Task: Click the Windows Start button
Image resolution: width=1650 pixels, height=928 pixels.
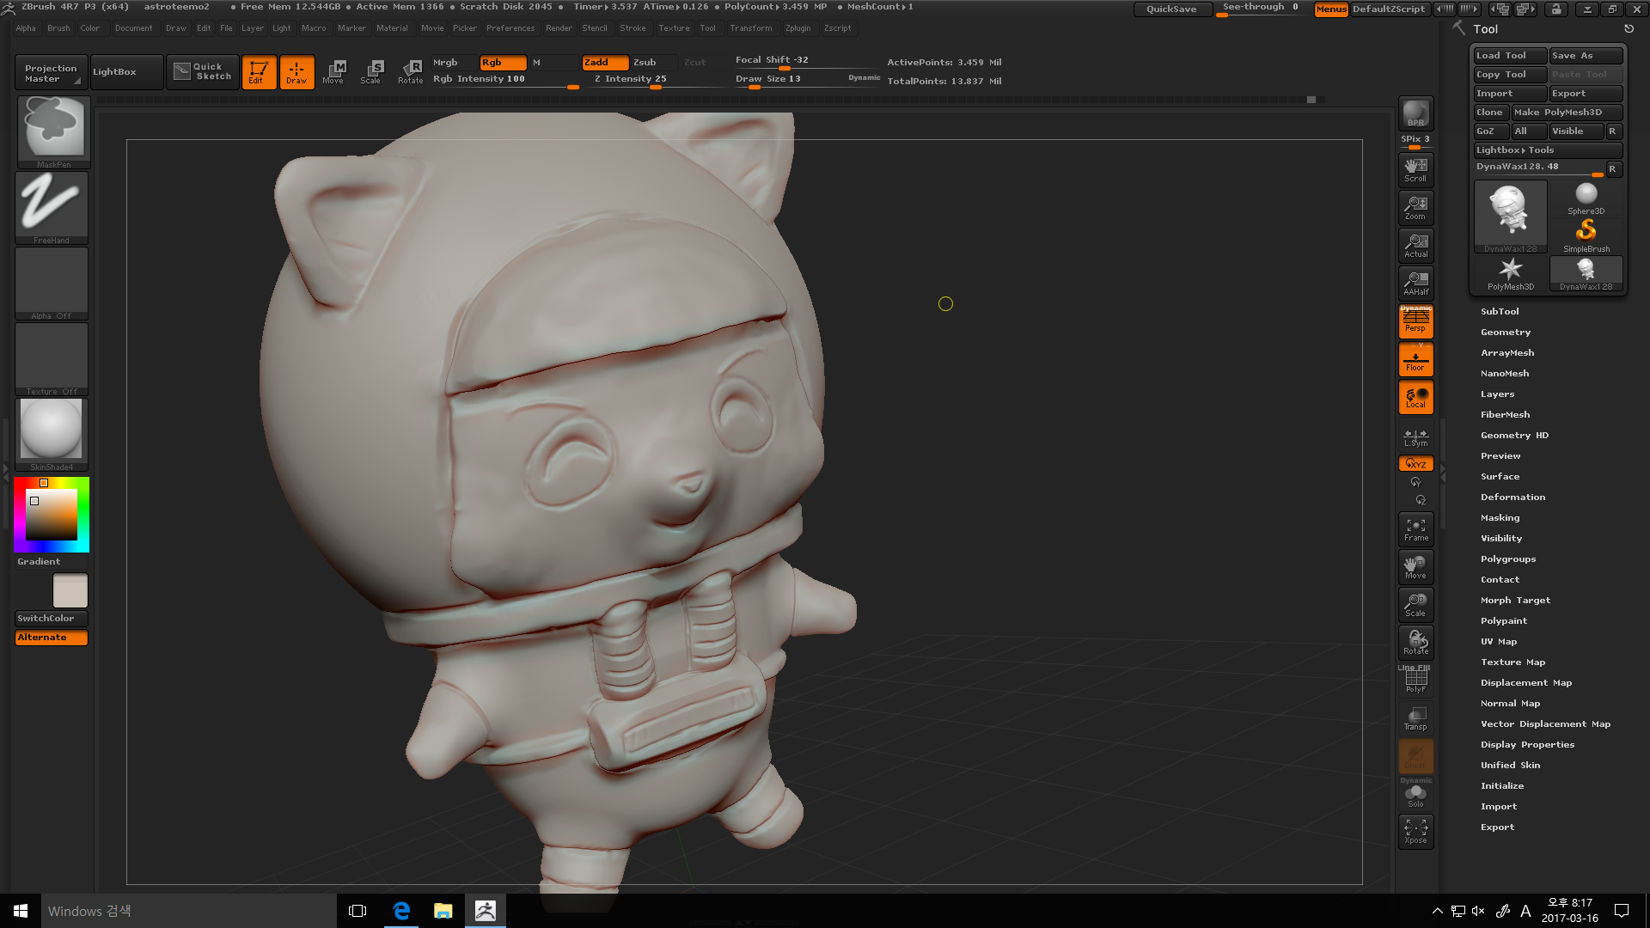Action: point(21,911)
